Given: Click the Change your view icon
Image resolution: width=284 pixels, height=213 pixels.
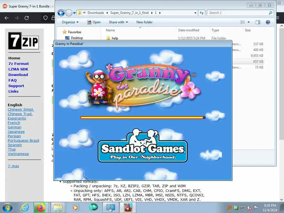Looking at the screenshot, I should (x=242, y=22).
